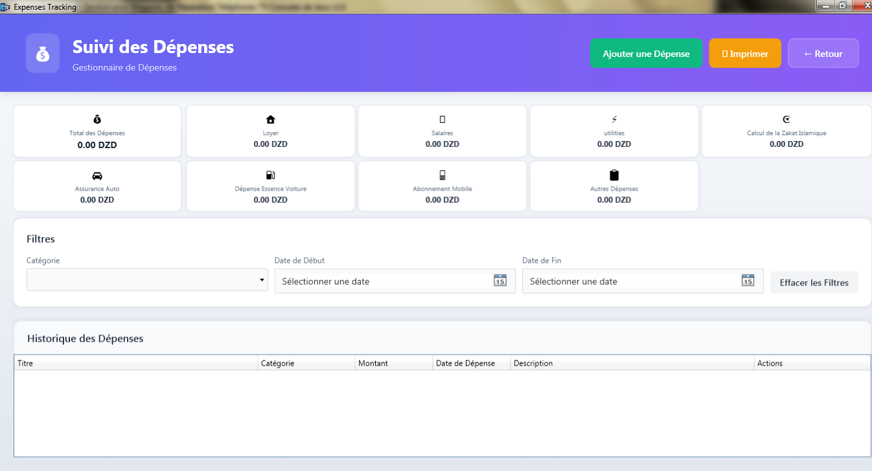Open the calendar picker for Date de Début
Image resolution: width=872 pixels, height=471 pixels.
click(x=499, y=281)
